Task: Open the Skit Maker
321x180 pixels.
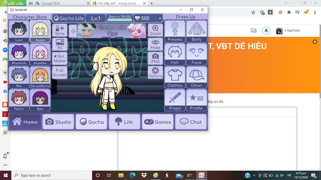Action: click(60, 58)
